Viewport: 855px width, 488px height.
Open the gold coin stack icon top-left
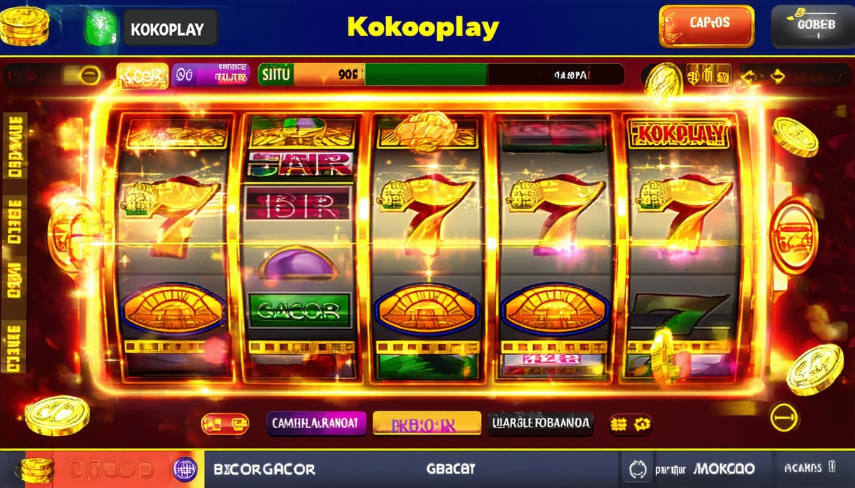point(25,25)
